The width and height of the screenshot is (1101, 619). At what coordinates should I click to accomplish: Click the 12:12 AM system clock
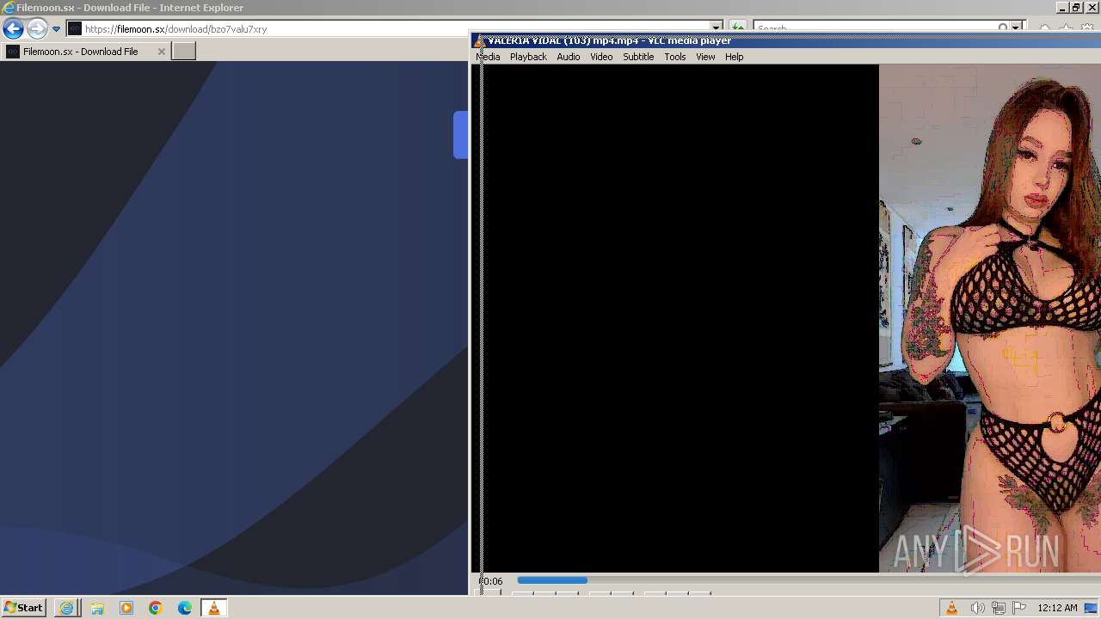(x=1057, y=608)
